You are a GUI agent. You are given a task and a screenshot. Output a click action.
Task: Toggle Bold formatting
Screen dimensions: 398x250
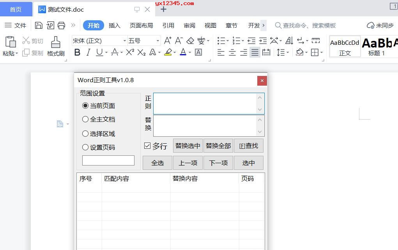click(x=77, y=53)
